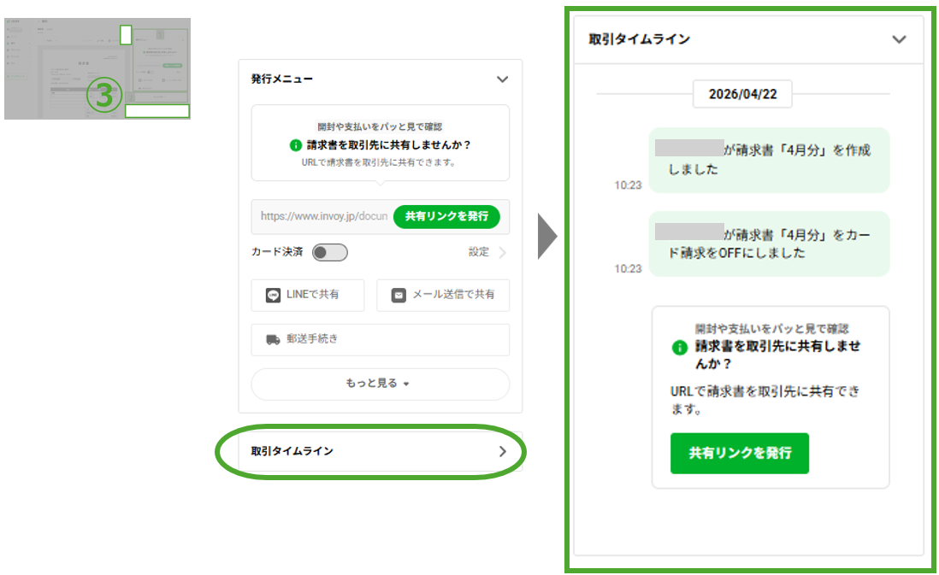Click the chevron next to 設定
Viewport: 939px width, 575px height.
click(x=503, y=253)
